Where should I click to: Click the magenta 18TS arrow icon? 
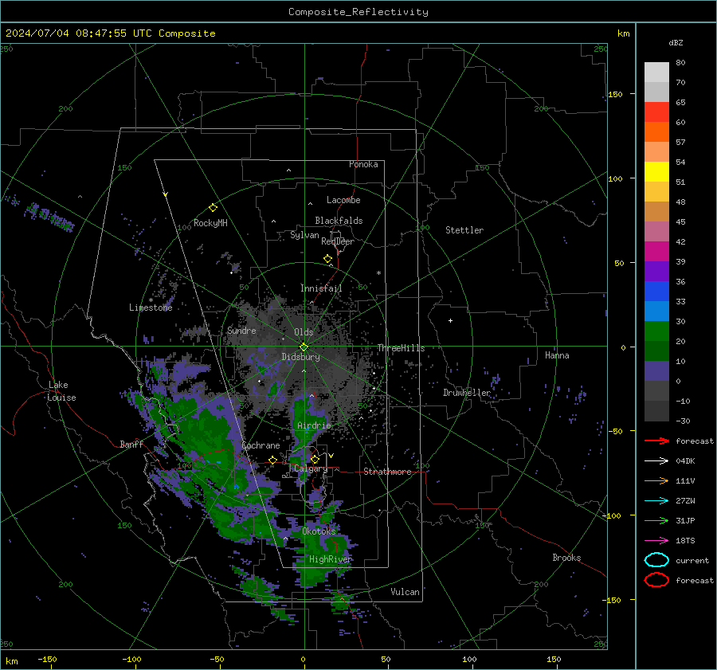[656, 541]
